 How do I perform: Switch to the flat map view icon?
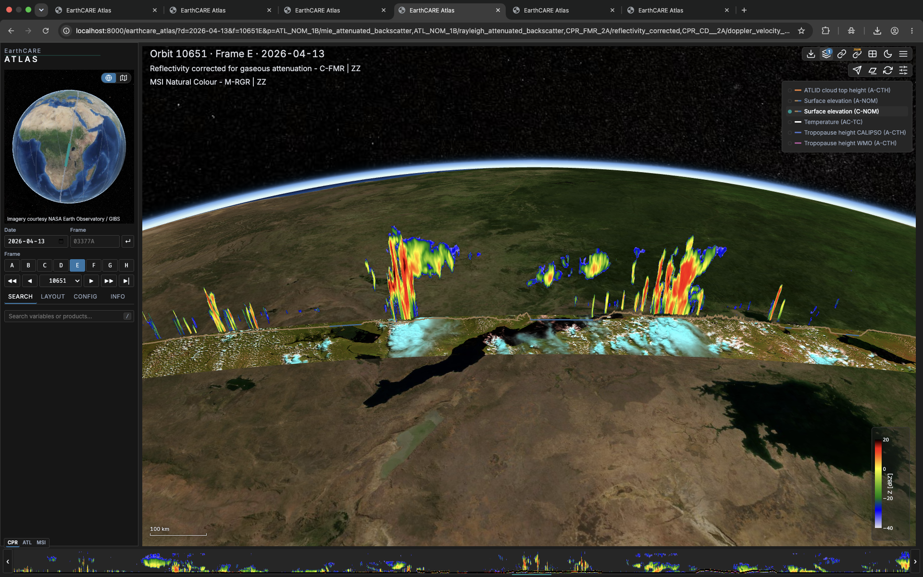[124, 78]
